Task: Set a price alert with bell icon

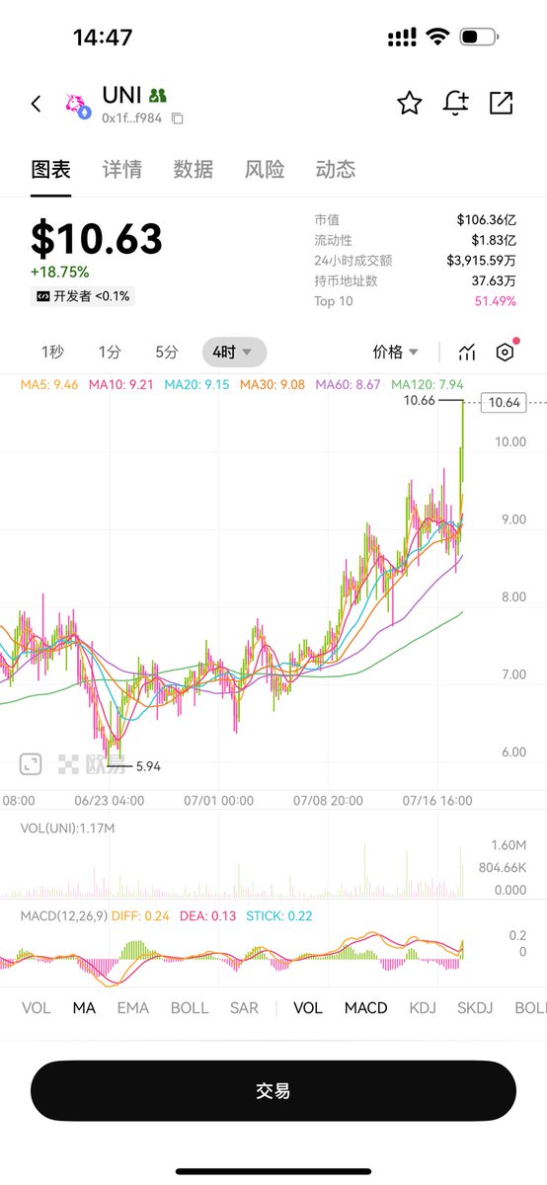Action: [x=455, y=103]
